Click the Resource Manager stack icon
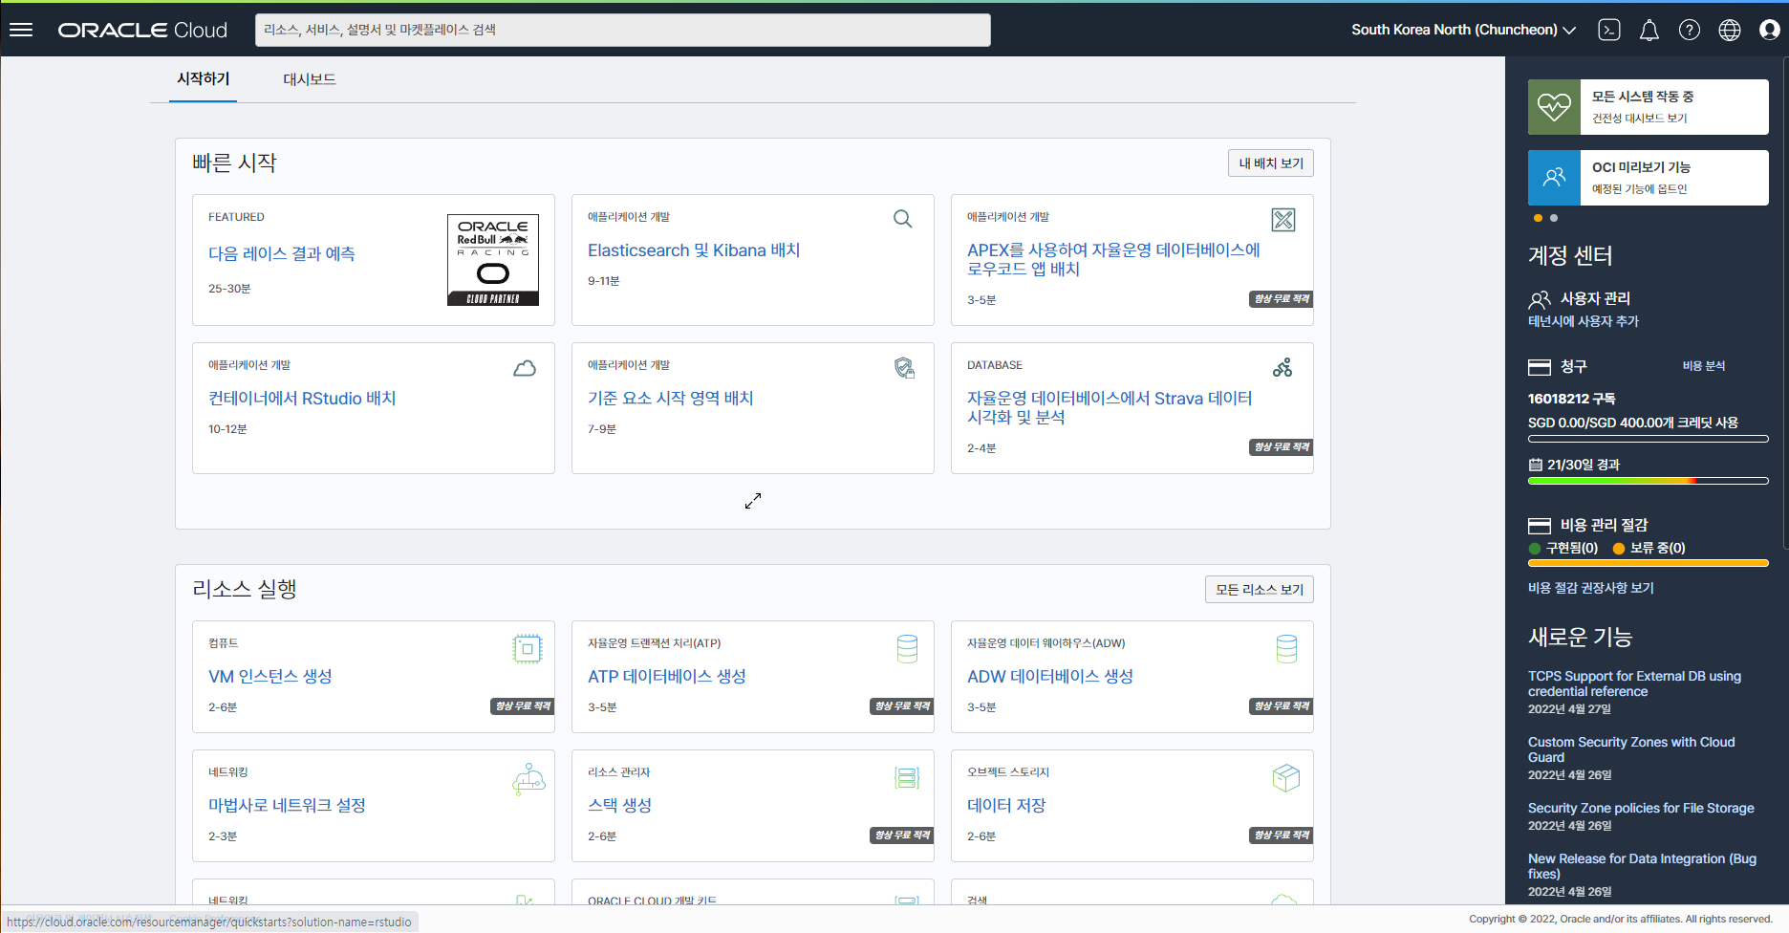The width and height of the screenshot is (1789, 933). click(907, 778)
